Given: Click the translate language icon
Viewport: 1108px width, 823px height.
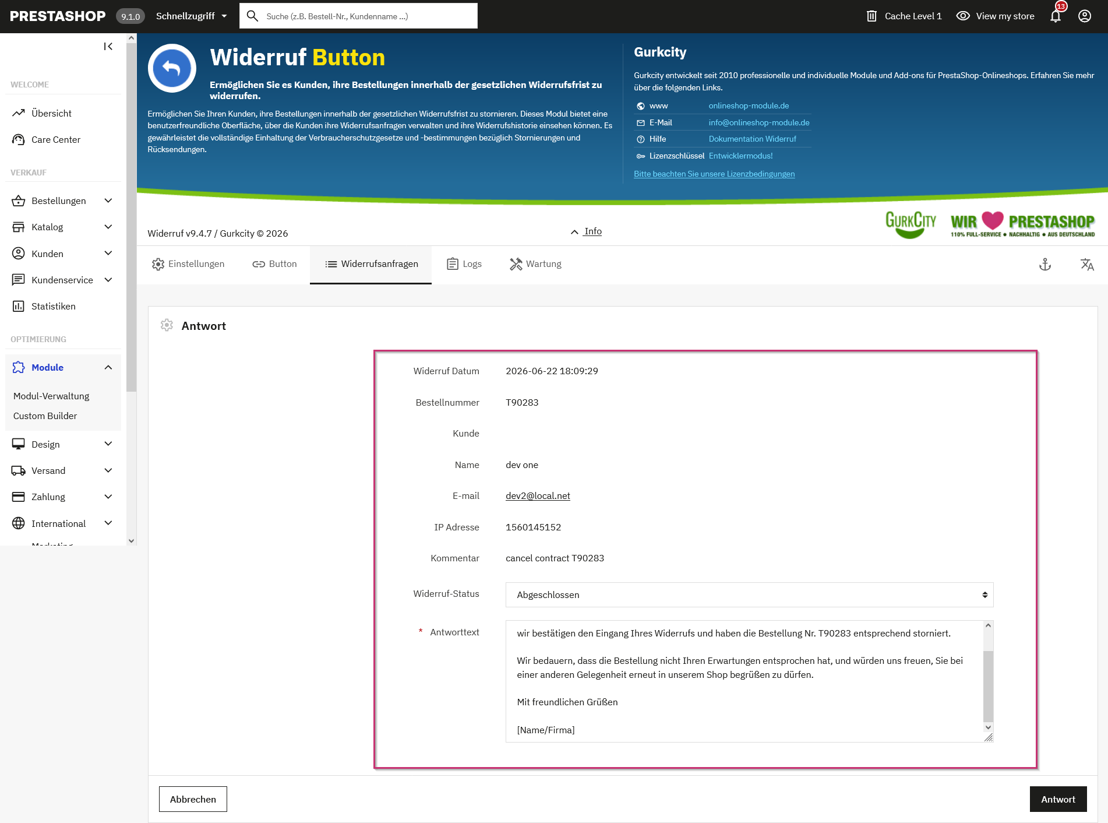Looking at the screenshot, I should coord(1087,265).
